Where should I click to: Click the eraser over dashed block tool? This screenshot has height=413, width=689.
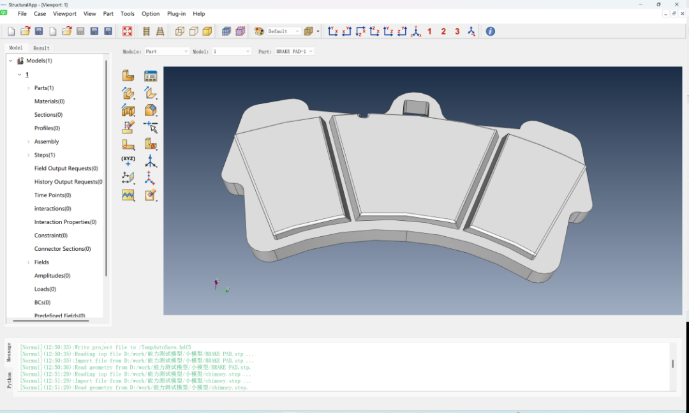point(128,127)
